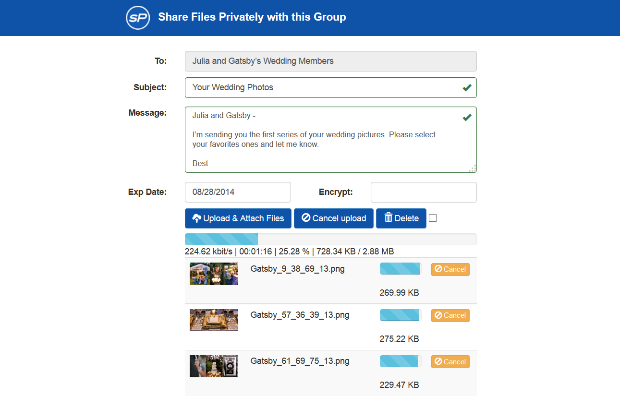Click the resize grip of the Message box
The width and height of the screenshot is (620, 396).
(x=473, y=168)
